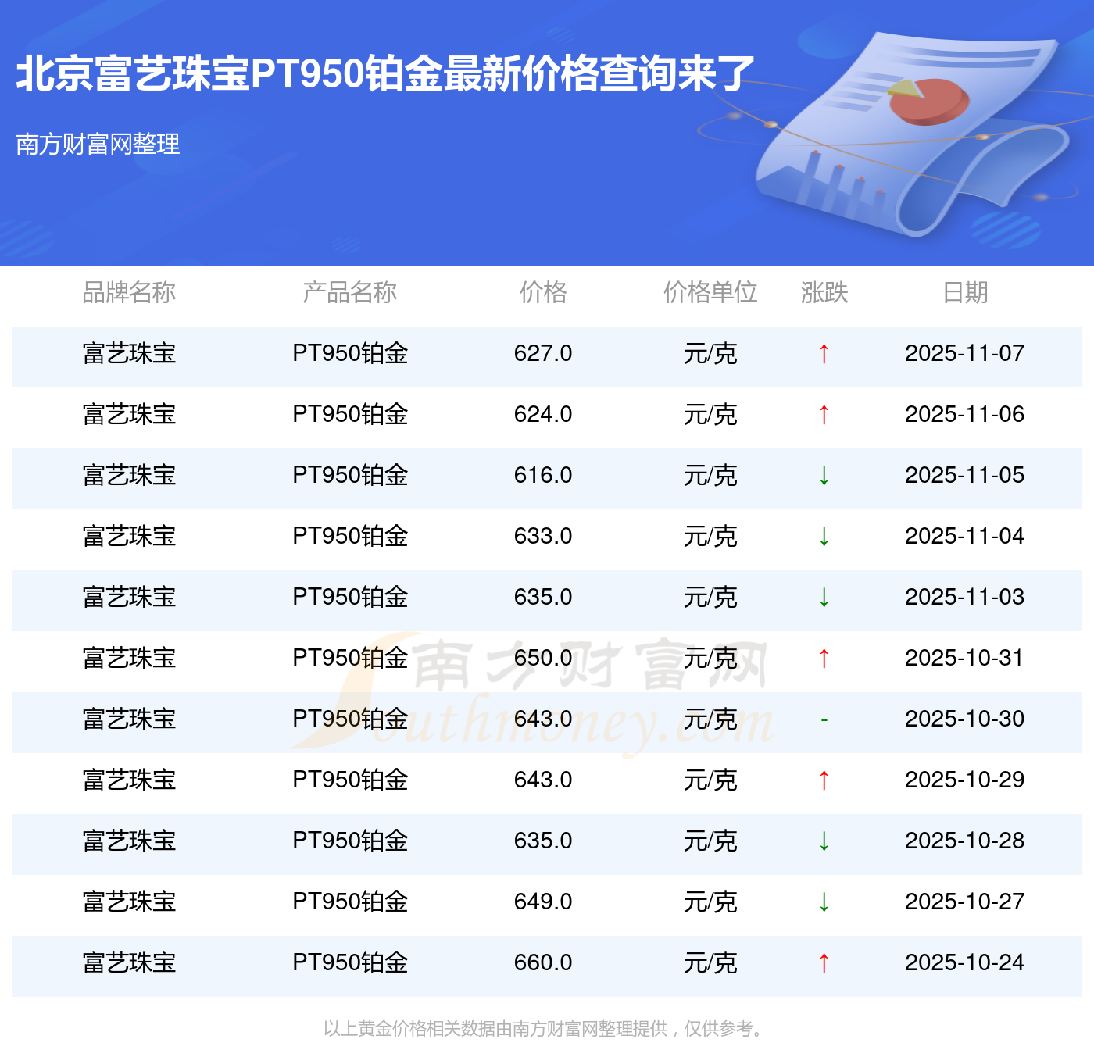Click the 南方财富网整理 subtitle

pos(98,144)
